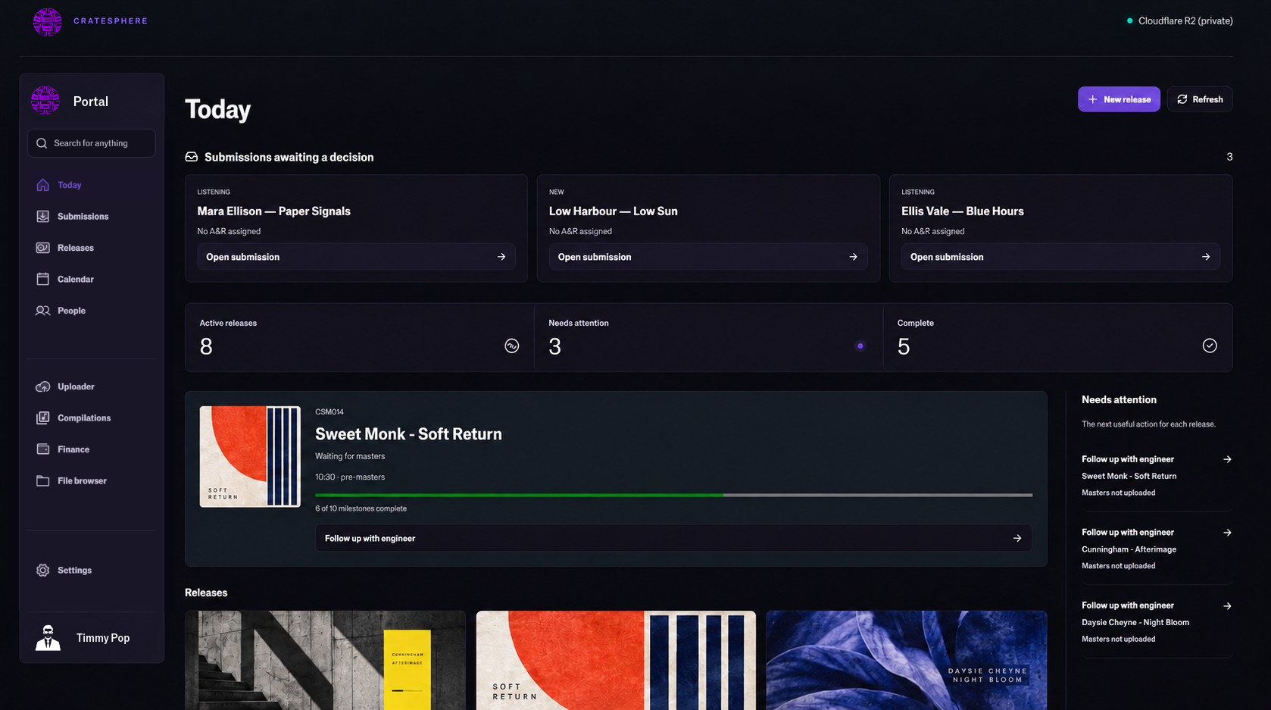Click the 6 of 10 milestones complete text
The image size is (1271, 710).
click(x=361, y=508)
